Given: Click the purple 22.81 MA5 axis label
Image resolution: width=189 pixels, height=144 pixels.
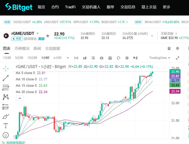Looking at the screenshot, I should click(175, 76).
